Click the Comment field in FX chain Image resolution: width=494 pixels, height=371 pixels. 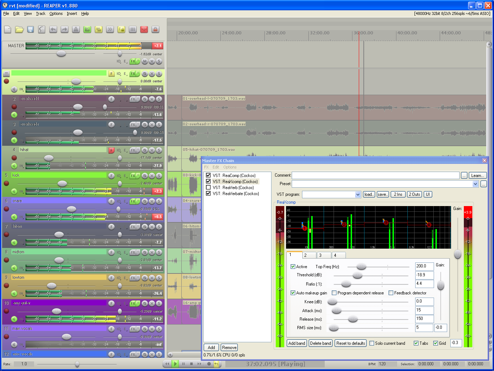(x=375, y=175)
